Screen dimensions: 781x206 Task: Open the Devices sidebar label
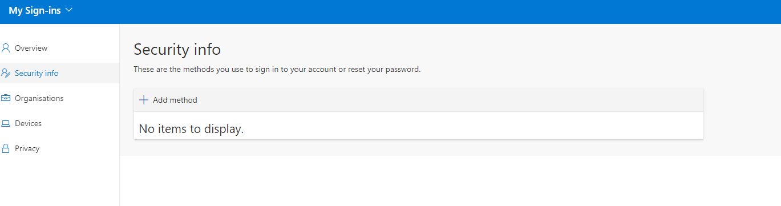tap(28, 123)
